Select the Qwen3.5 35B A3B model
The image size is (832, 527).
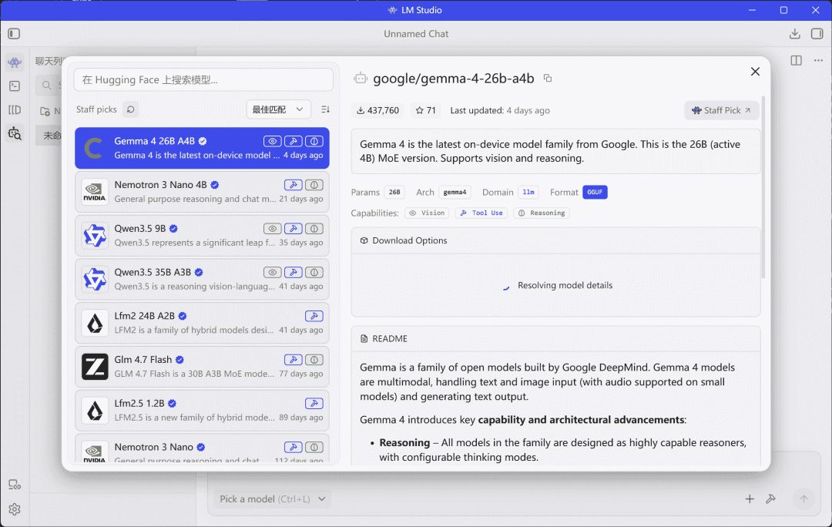coord(202,279)
